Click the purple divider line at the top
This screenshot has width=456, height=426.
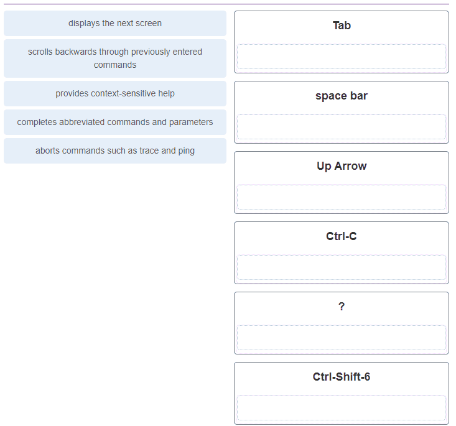coord(226,4)
